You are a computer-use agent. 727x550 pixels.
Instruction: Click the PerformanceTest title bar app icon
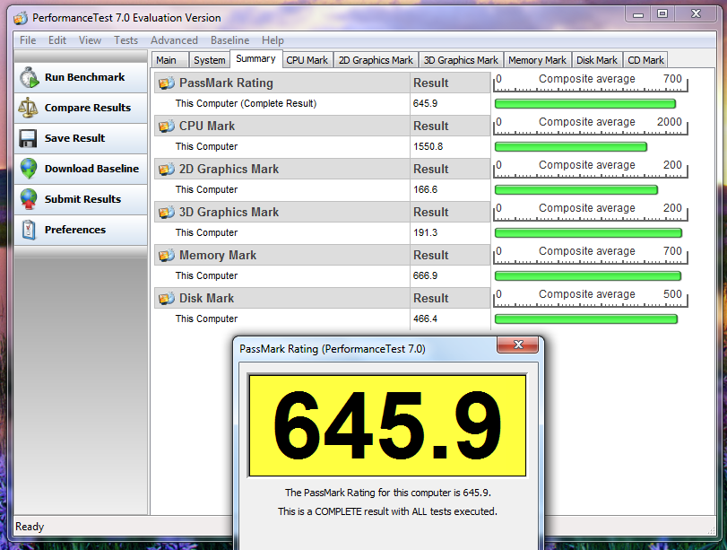(x=21, y=18)
